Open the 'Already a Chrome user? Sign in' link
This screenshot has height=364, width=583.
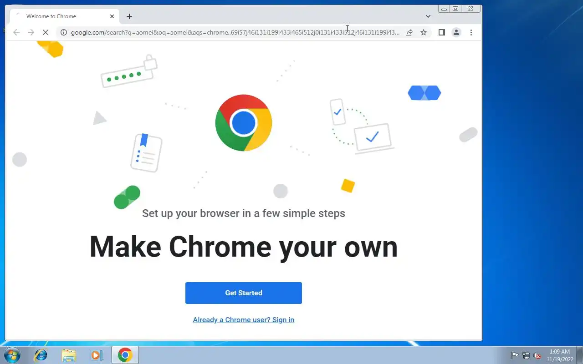[x=243, y=320]
